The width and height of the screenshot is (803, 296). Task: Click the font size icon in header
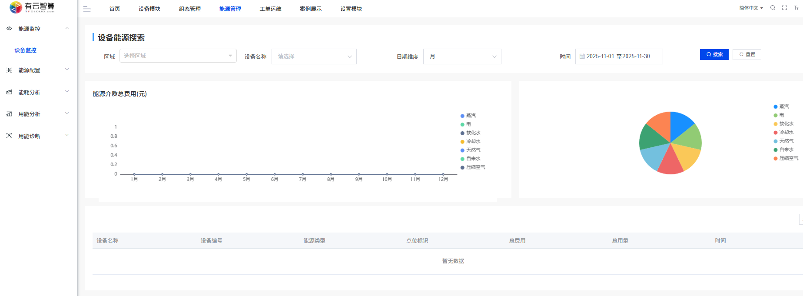tap(796, 8)
